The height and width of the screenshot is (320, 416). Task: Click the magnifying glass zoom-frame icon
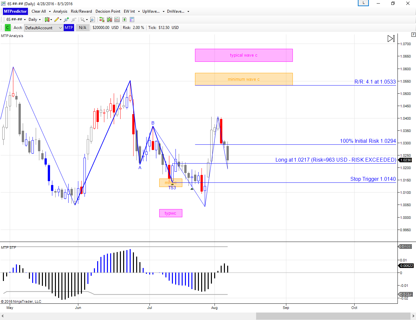pyautogui.click(x=93, y=20)
